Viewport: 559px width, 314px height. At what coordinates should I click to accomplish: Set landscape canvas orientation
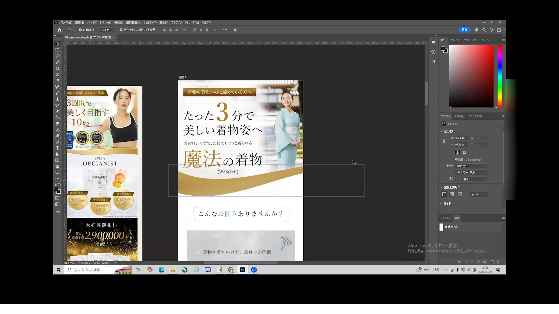(464, 153)
